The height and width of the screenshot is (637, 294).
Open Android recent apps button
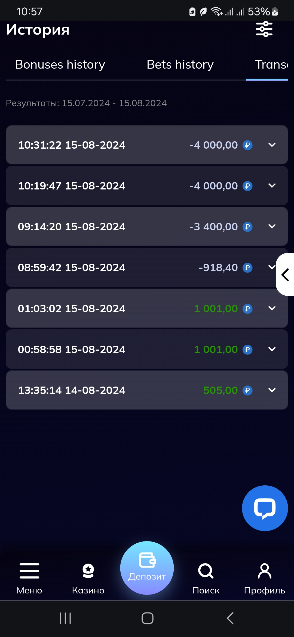(65, 618)
